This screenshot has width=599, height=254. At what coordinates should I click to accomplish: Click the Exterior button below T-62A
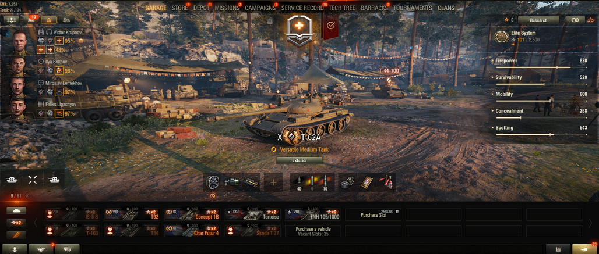[x=299, y=160]
